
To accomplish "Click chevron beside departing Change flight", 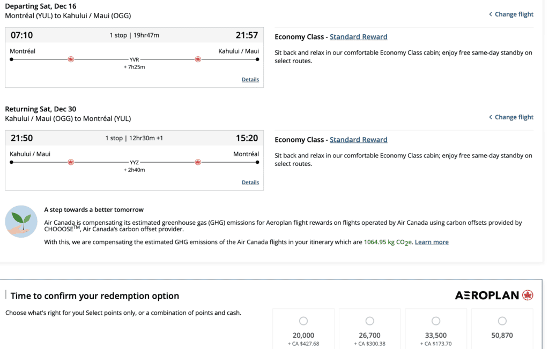I will (490, 14).
